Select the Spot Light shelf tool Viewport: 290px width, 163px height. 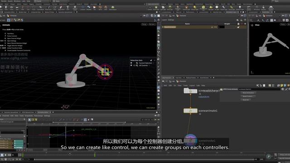click(x=163, y=8)
